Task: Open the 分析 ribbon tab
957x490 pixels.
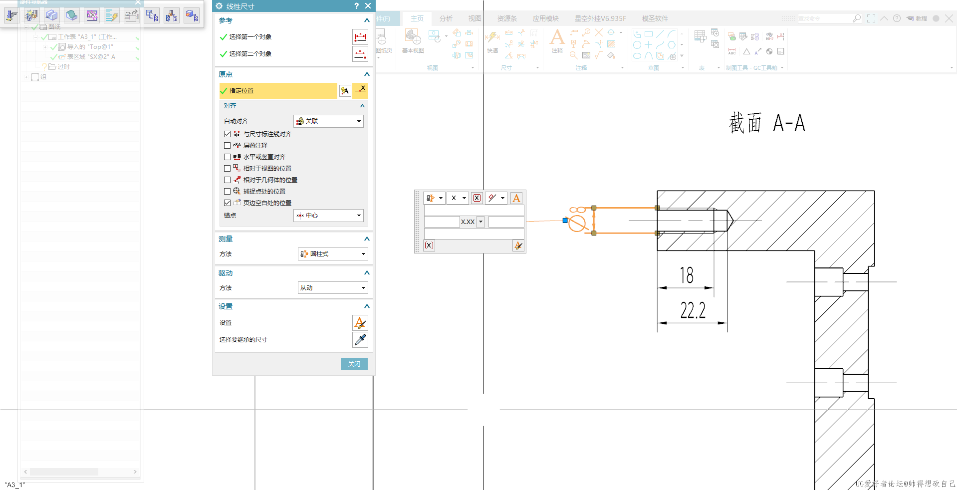Action: 446,18
